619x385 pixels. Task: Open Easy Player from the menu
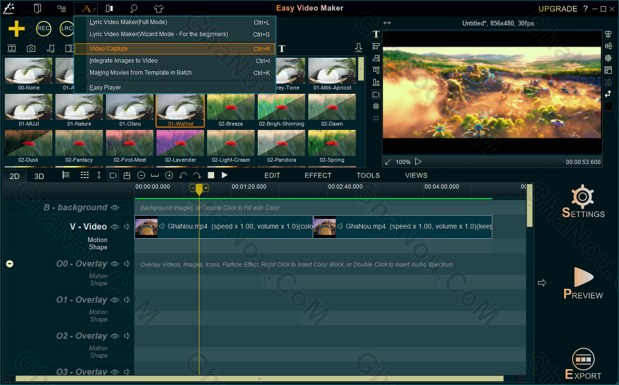click(175, 88)
